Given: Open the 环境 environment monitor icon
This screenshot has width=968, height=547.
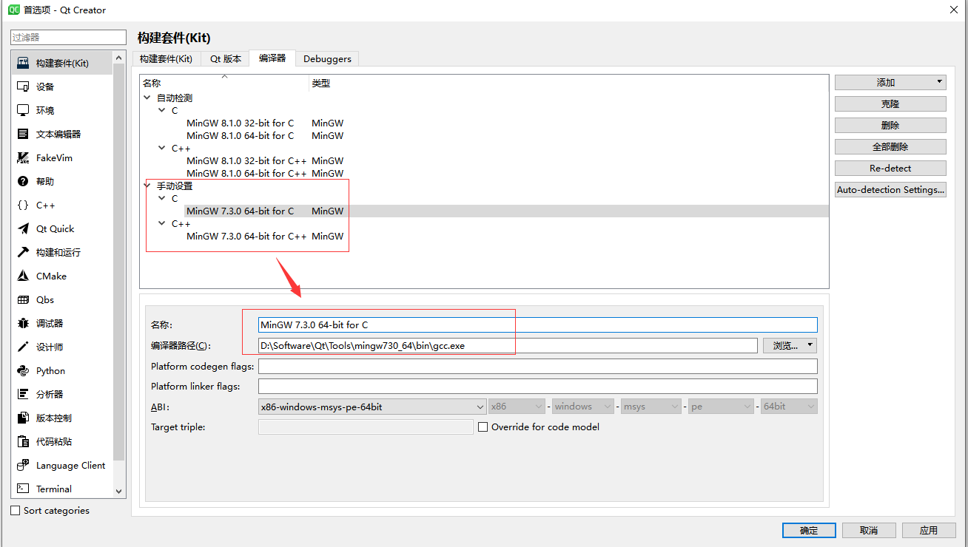Looking at the screenshot, I should pos(23,110).
